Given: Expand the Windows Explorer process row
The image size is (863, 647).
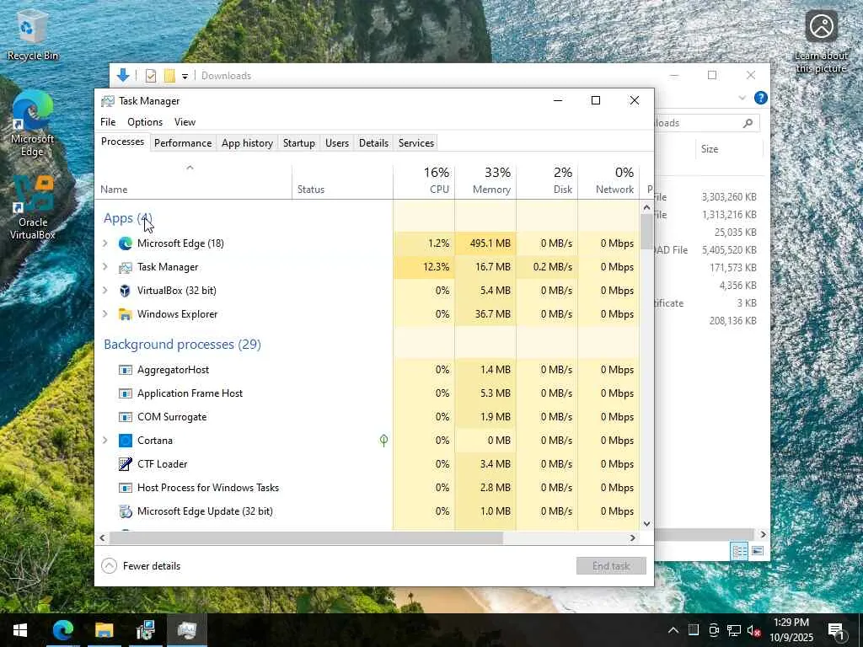Looking at the screenshot, I should 105,313.
